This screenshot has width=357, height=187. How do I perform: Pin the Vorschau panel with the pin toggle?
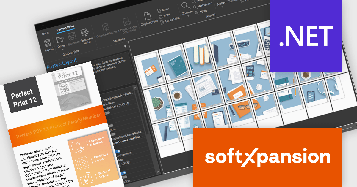click(x=125, y=46)
